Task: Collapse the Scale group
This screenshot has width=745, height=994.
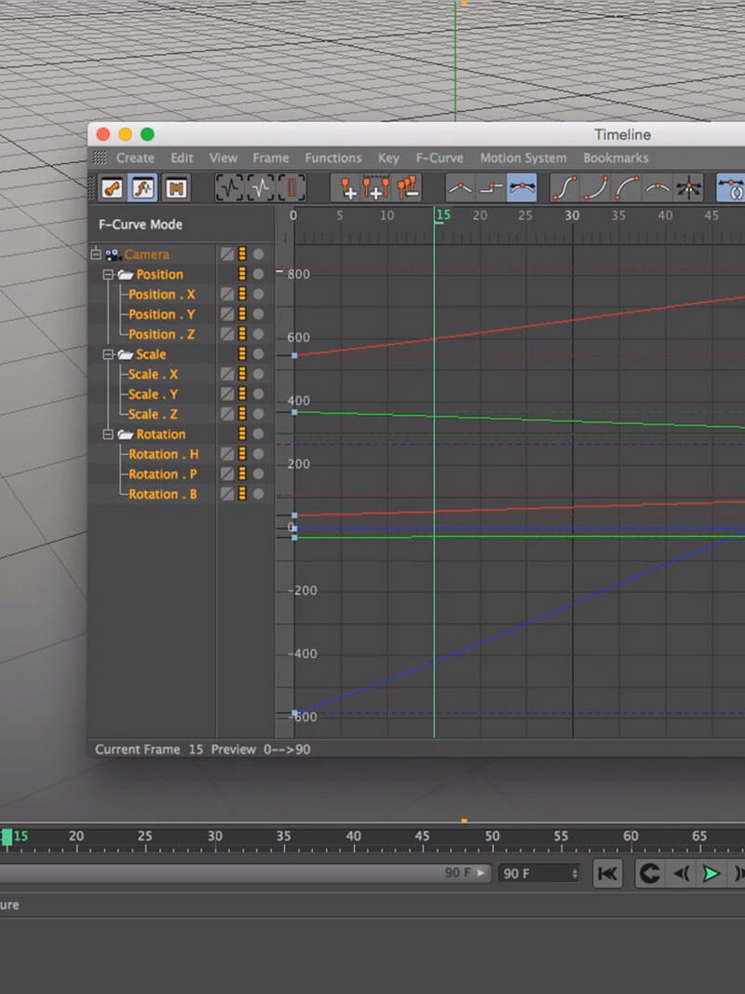Action: [x=108, y=354]
